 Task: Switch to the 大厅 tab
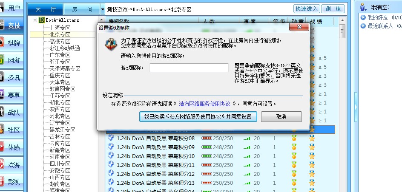point(46,9)
